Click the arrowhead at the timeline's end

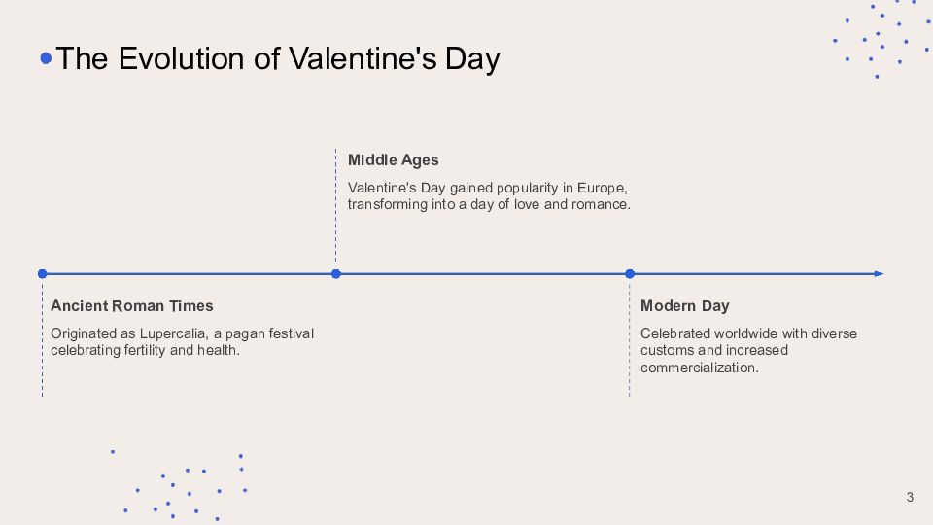(x=879, y=274)
